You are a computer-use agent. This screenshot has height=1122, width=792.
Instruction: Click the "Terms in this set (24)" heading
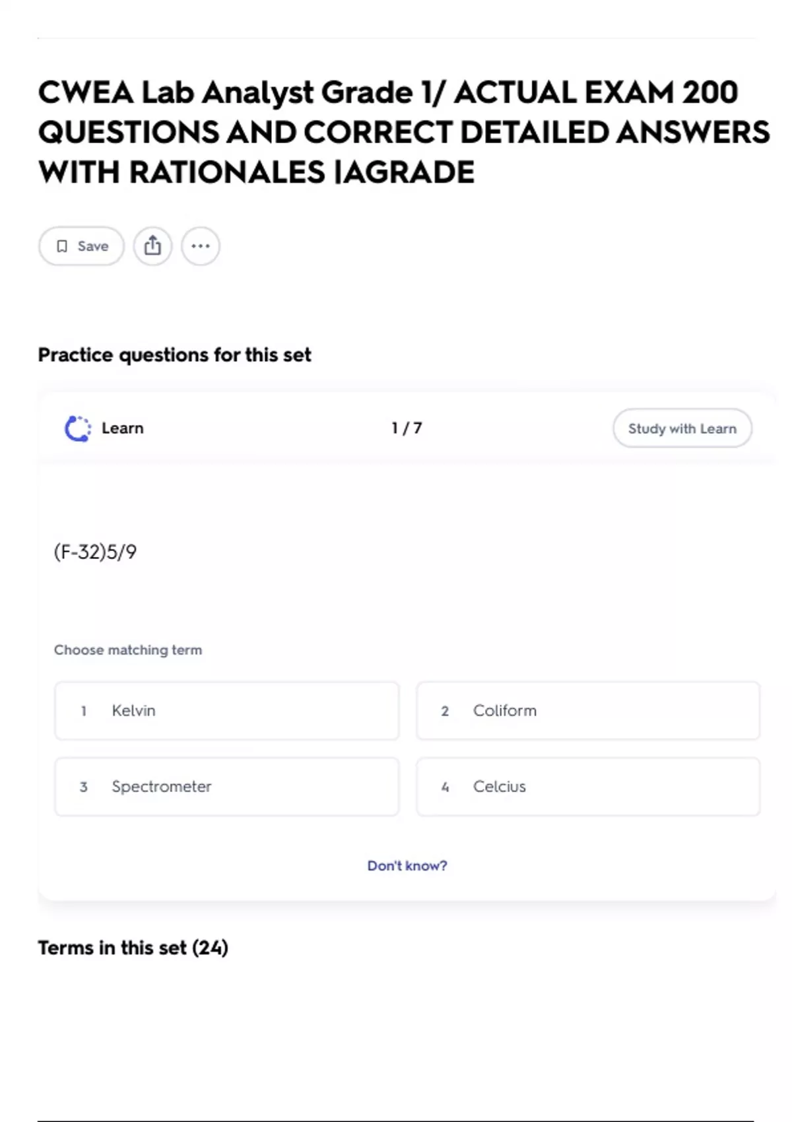(x=133, y=948)
